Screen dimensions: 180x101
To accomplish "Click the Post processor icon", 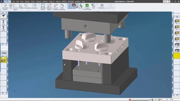I will pos(93,6).
